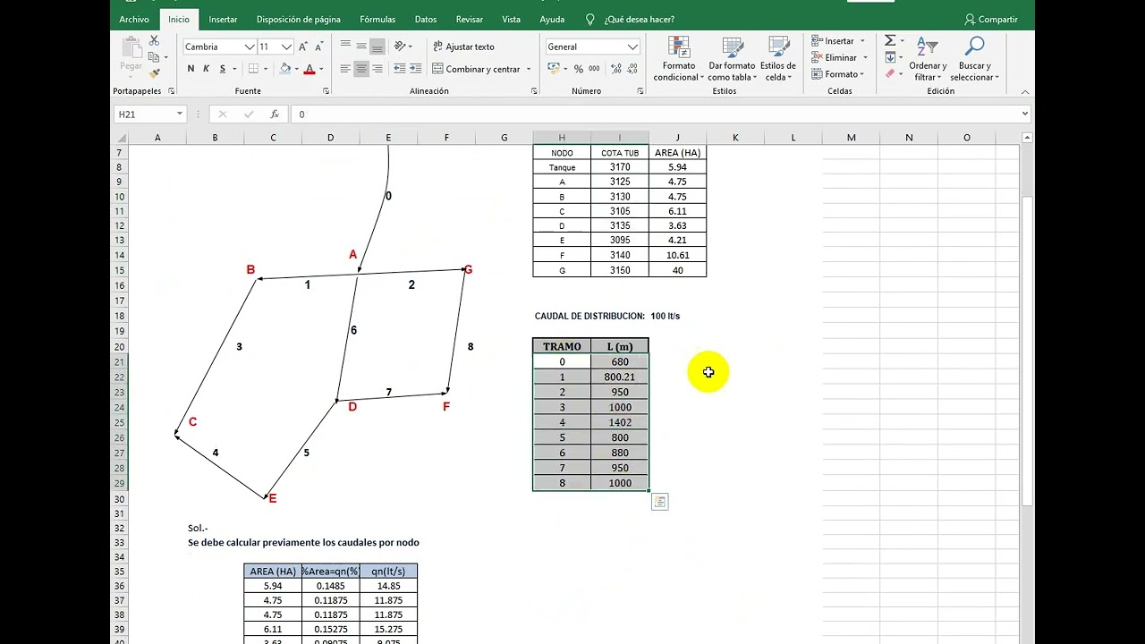Screen dimensions: 1145x644
Task: Click the AutoSum sigma icon
Action: [x=890, y=41]
